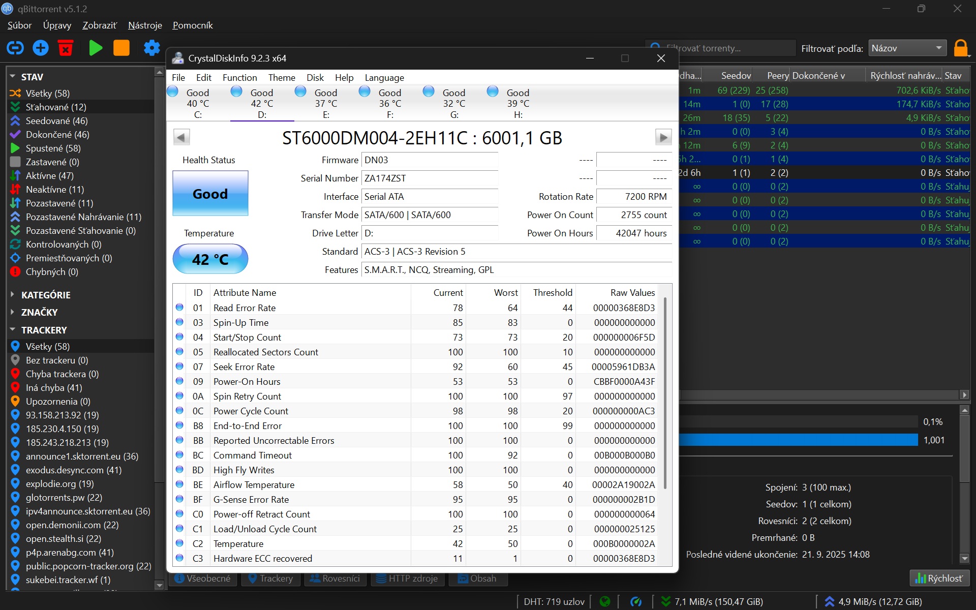Image resolution: width=976 pixels, height=610 pixels.
Task: Go to next disk with right arrow
Action: 663,137
